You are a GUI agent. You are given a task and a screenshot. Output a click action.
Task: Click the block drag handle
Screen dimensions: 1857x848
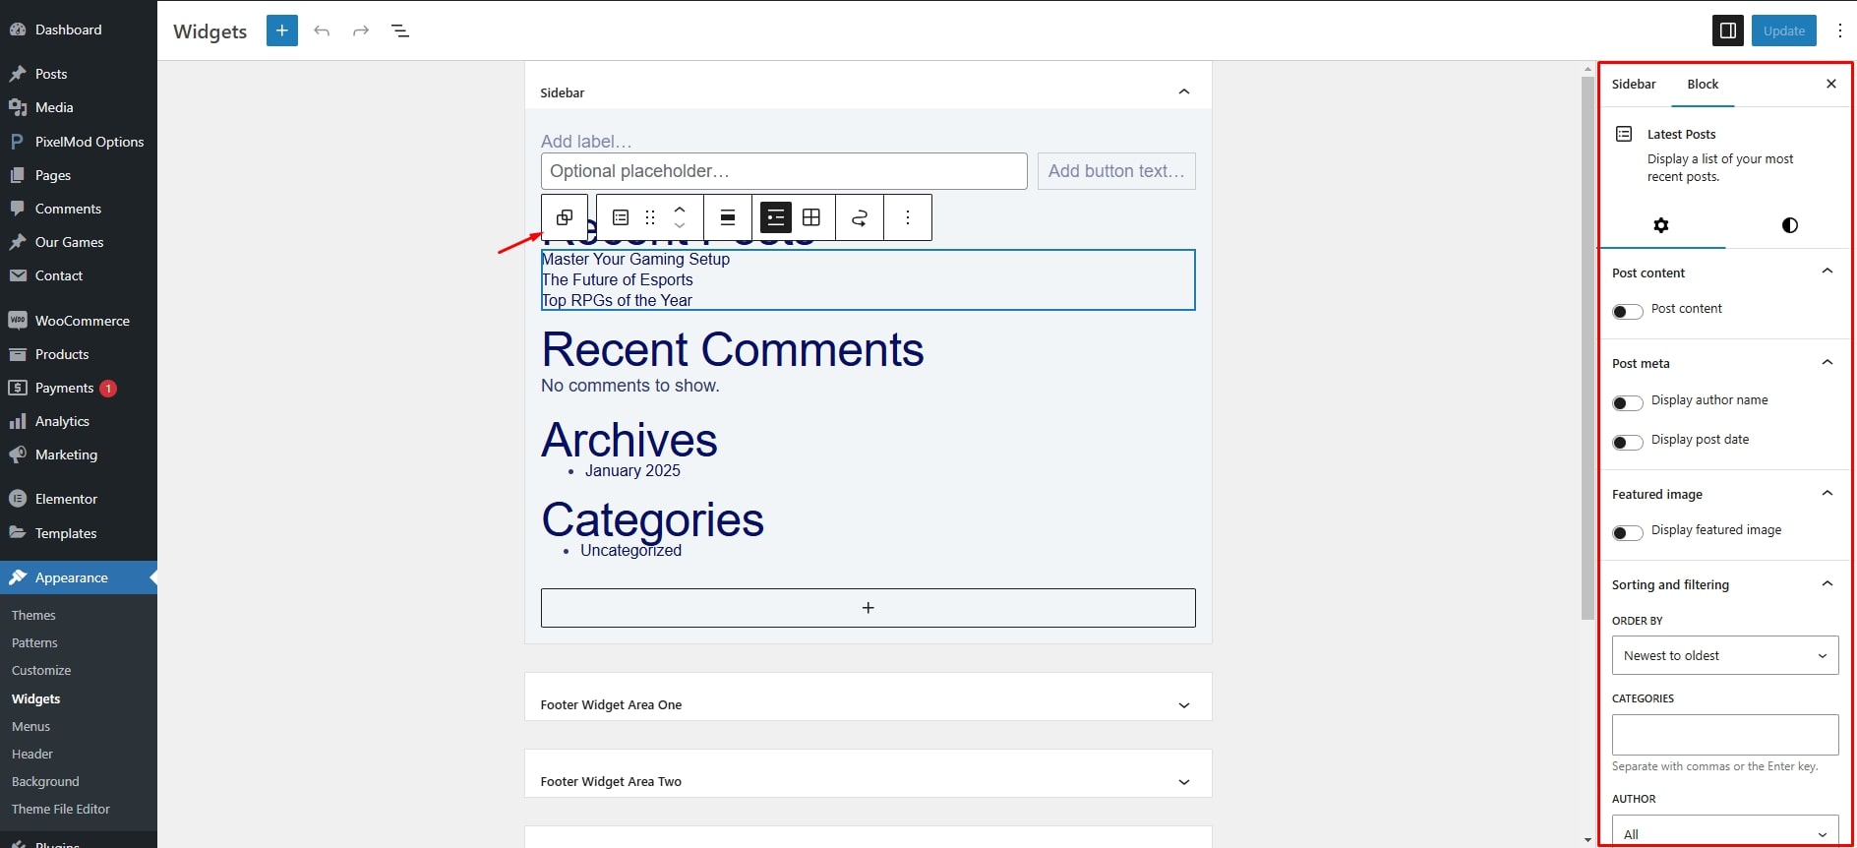coord(650,217)
